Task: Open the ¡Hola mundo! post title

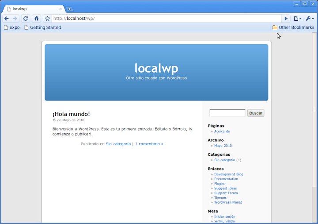Action: point(71,114)
